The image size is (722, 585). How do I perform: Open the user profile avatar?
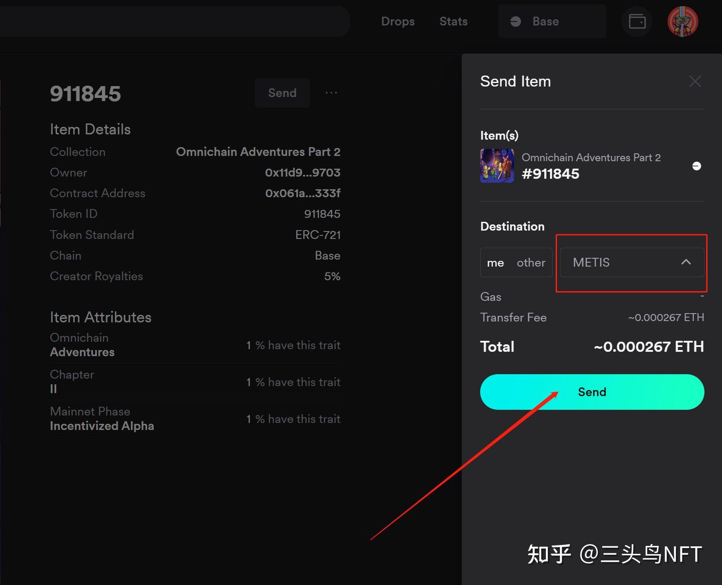pyautogui.click(x=682, y=22)
